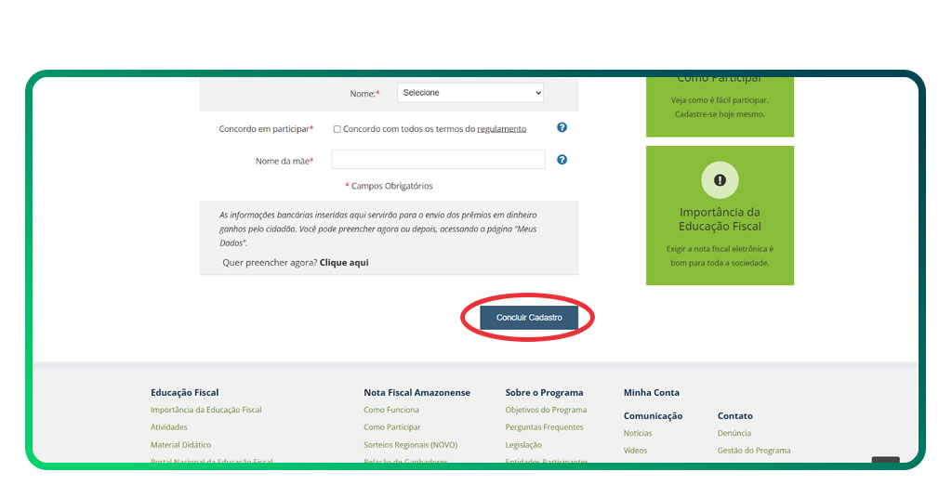952x498 pixels.
Task: Click exclamation icon in Educação Fiscal card
Action: point(720,180)
